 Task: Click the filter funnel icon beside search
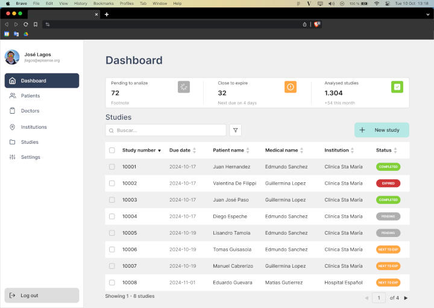(236, 130)
